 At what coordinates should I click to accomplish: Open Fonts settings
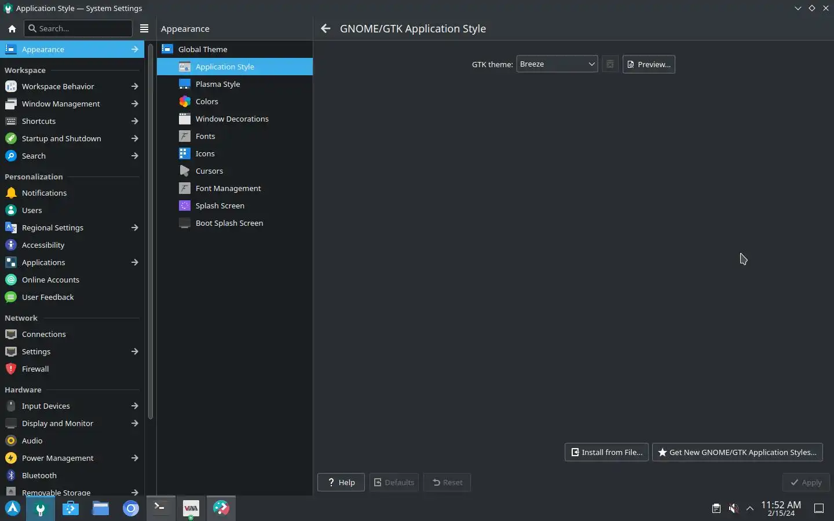click(235, 136)
